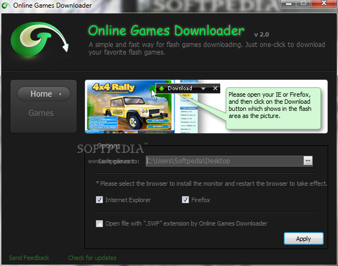Screen dimensions: 338x266
Task: Click the Save games to path field
Action: (225, 161)
